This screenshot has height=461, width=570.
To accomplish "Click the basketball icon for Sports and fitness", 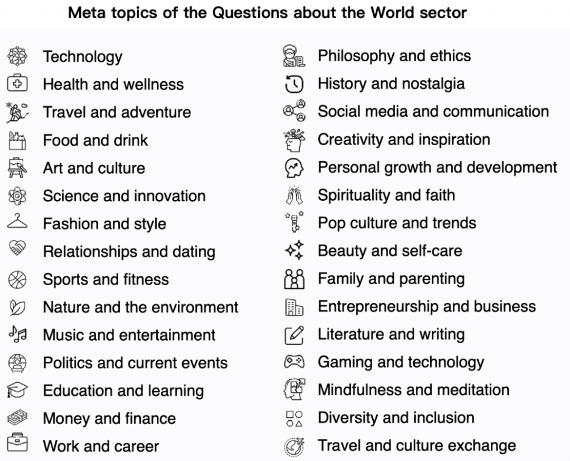I will 17,279.
